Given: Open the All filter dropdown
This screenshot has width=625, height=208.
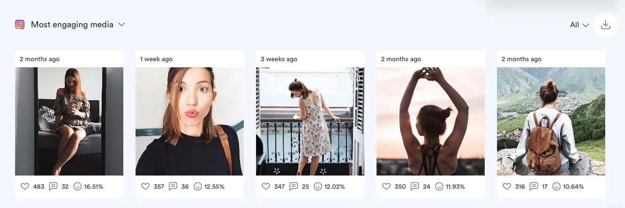Looking at the screenshot, I should point(579,25).
